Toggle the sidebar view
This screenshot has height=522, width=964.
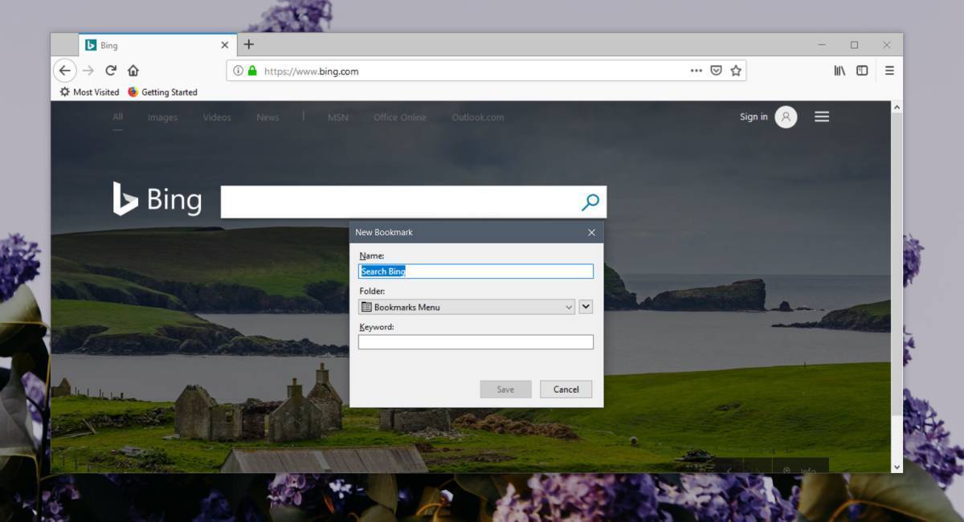(x=861, y=71)
